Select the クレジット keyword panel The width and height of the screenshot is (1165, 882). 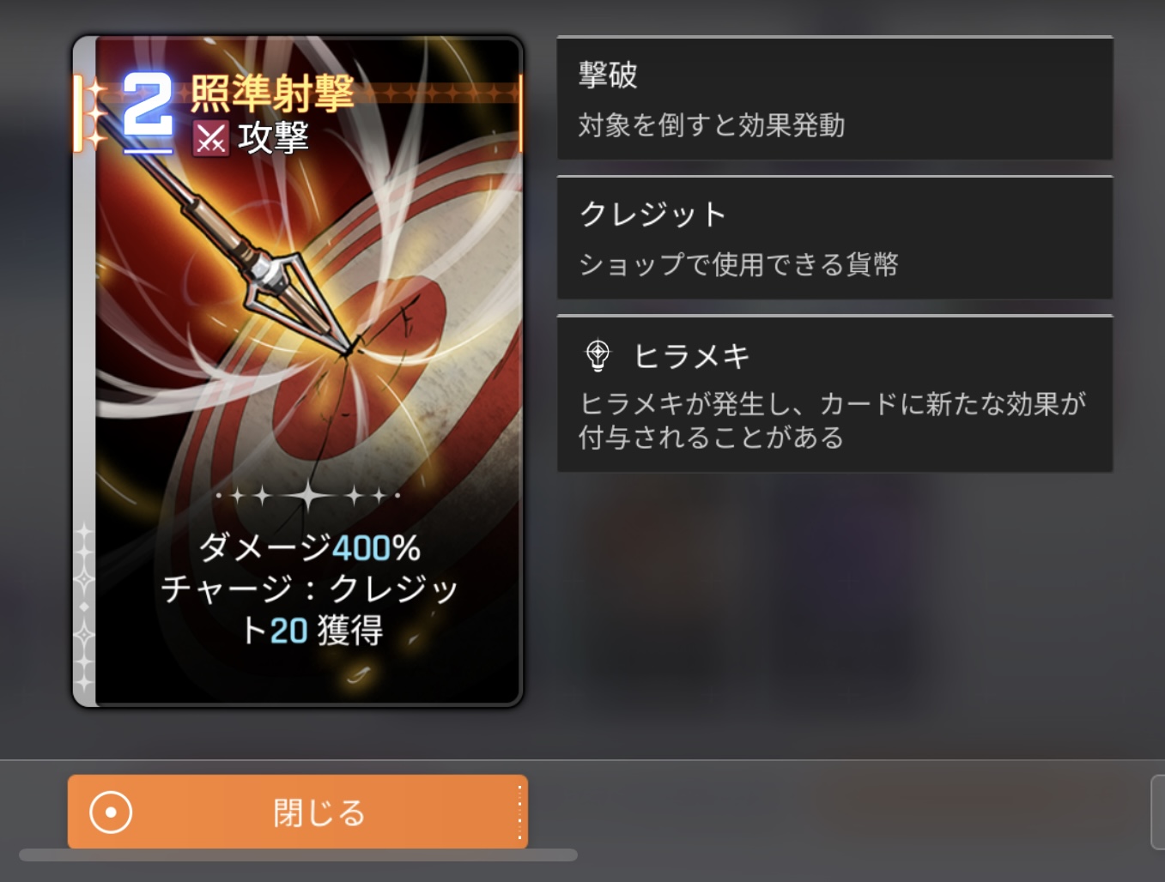coord(834,238)
